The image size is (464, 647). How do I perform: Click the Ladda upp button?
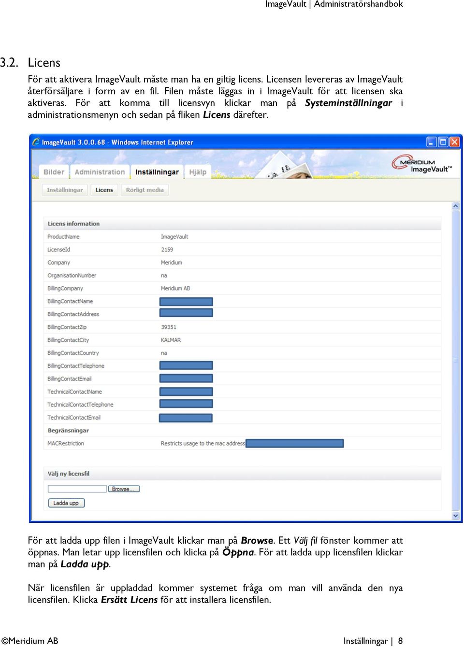tap(66, 503)
